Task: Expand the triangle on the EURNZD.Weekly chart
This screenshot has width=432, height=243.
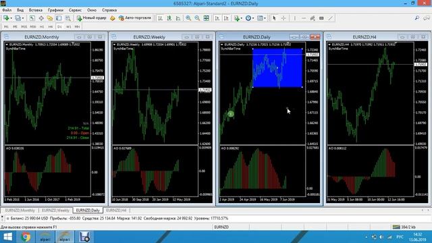Action: 114,45
